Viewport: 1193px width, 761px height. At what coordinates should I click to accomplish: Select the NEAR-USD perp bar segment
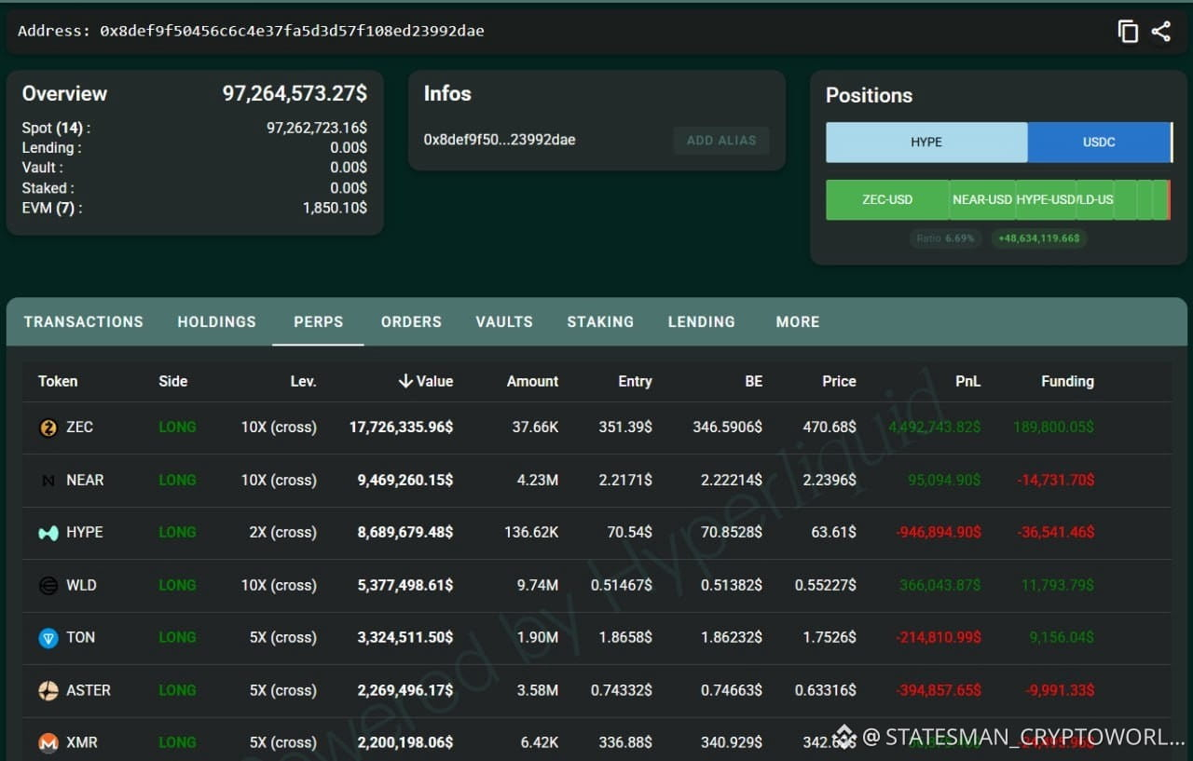[x=982, y=200]
